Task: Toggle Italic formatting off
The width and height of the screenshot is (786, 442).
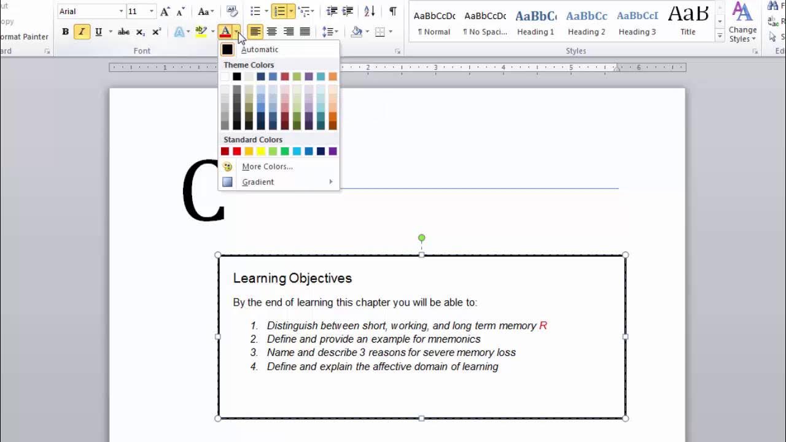Action: point(82,32)
